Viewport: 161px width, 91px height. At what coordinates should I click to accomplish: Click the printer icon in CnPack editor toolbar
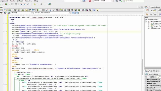click(x=19, y=10)
